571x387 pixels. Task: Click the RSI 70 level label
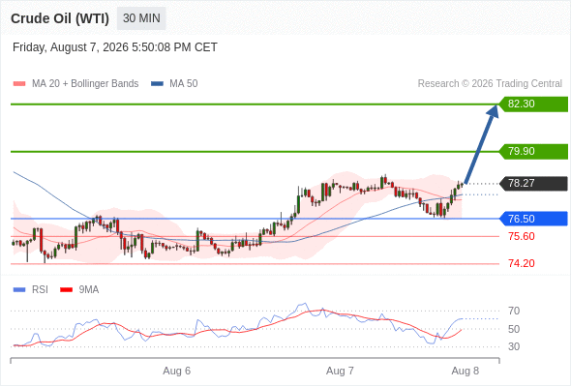514,311
